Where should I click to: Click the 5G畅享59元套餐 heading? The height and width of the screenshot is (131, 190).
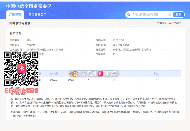coord(20,23)
